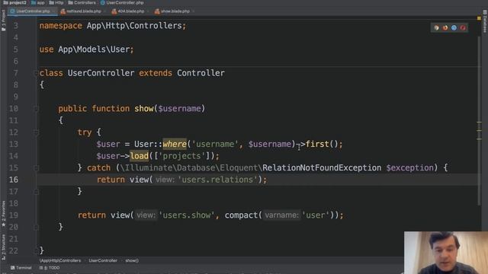Click line number 13 in the gutter

click(14, 144)
